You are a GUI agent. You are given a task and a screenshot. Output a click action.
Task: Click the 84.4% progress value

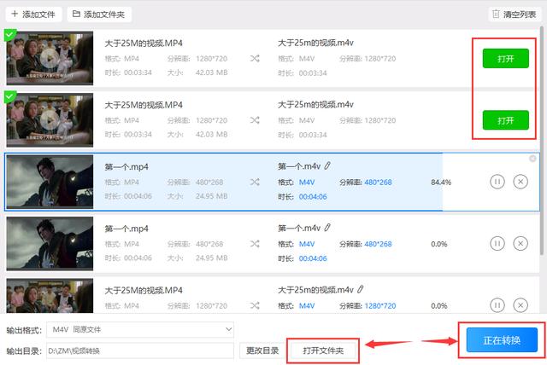coord(441,182)
